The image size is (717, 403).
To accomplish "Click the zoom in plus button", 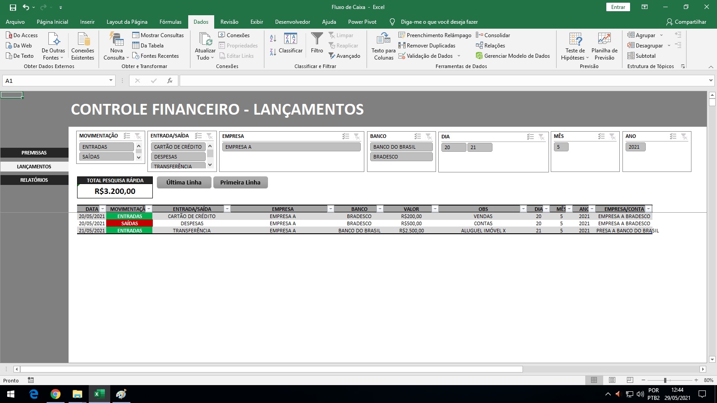I will point(696,380).
